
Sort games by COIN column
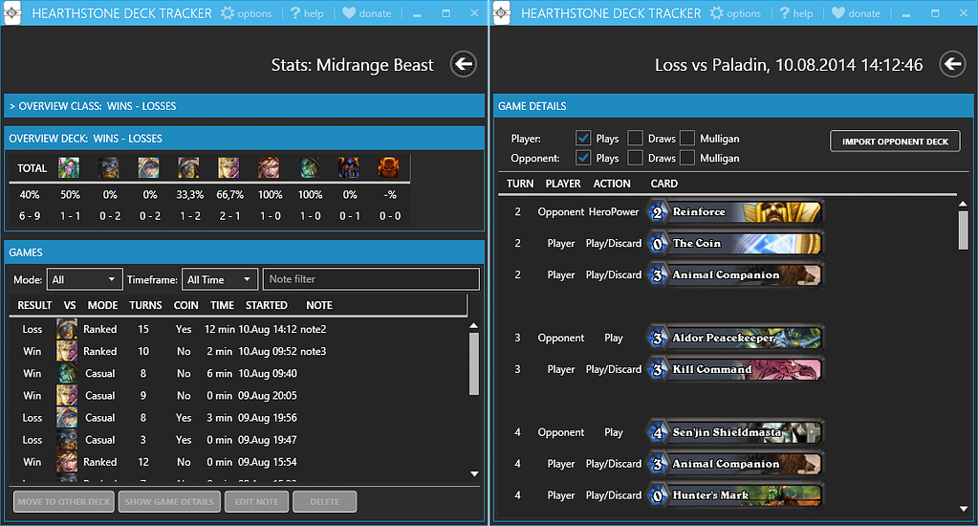[185, 305]
